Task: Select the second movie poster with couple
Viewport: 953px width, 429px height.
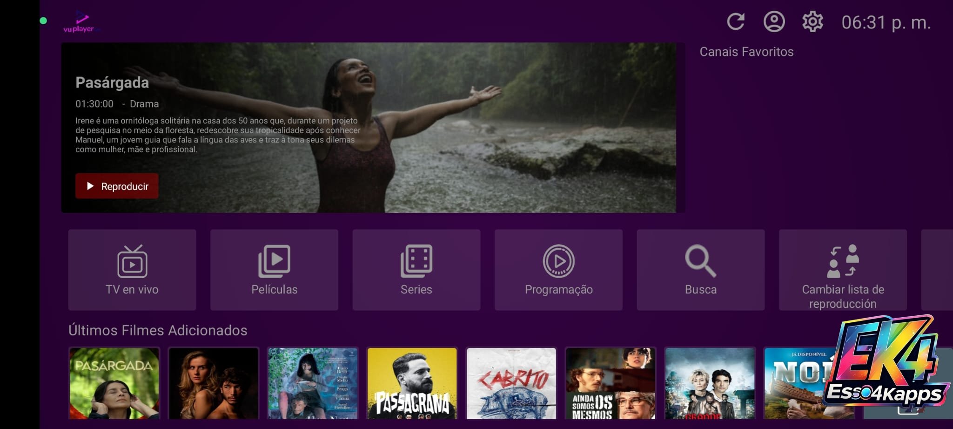Action: [213, 383]
